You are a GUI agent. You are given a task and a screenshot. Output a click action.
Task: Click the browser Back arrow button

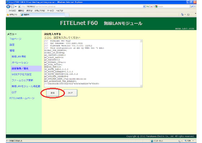pos(8,6)
